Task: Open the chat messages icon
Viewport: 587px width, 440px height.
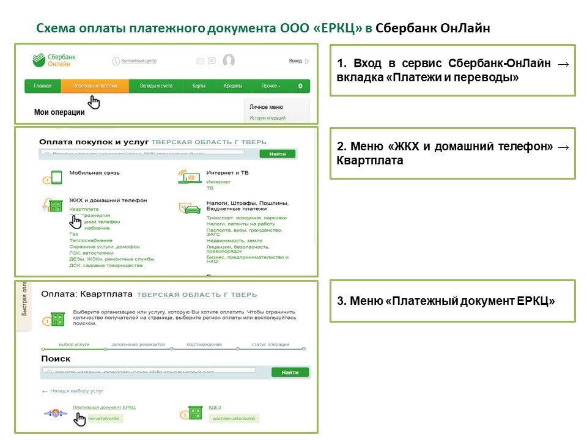Action: tap(212, 61)
